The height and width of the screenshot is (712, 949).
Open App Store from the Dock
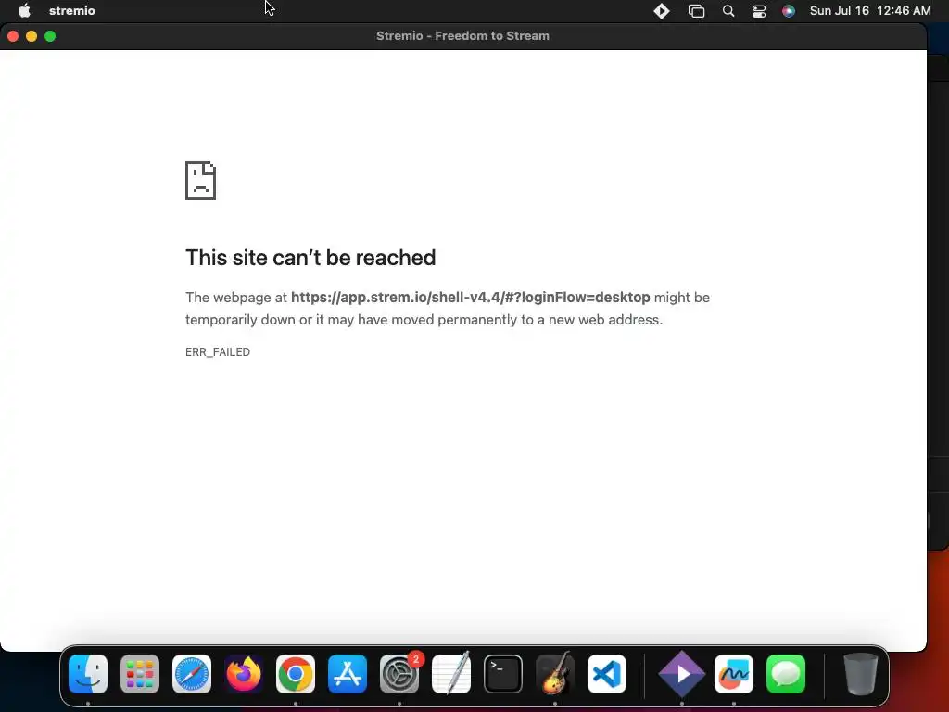[x=348, y=674]
